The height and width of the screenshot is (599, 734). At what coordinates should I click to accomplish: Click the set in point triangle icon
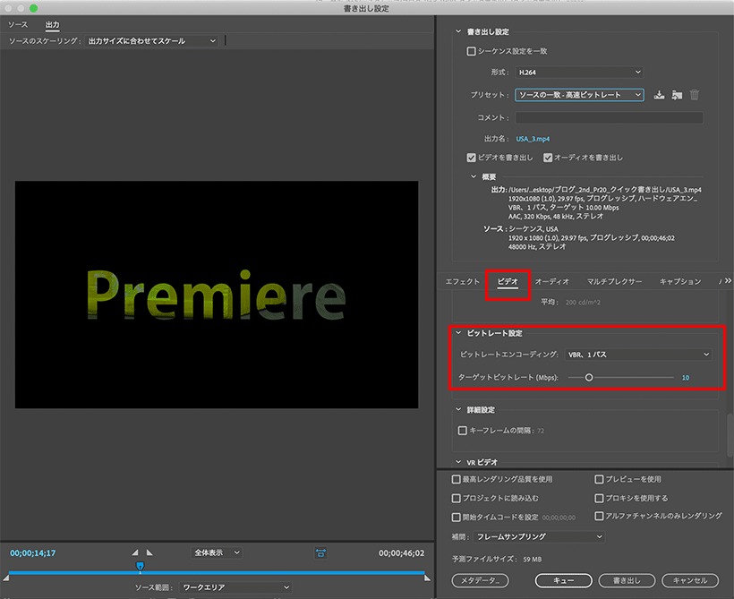click(135, 552)
